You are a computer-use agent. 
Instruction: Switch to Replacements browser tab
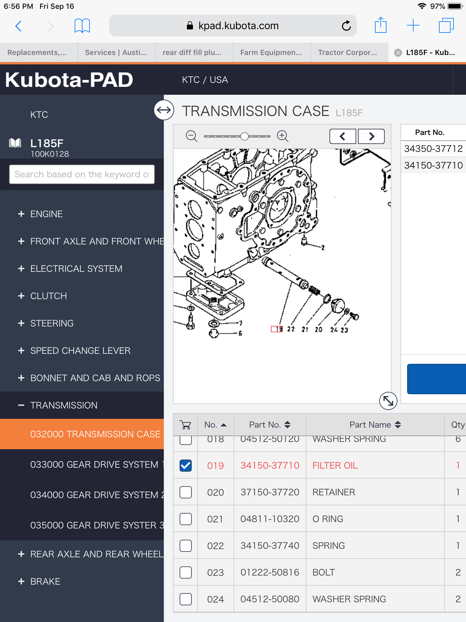coord(39,53)
